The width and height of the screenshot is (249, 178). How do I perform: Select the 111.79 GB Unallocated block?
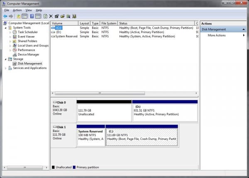click(104, 111)
